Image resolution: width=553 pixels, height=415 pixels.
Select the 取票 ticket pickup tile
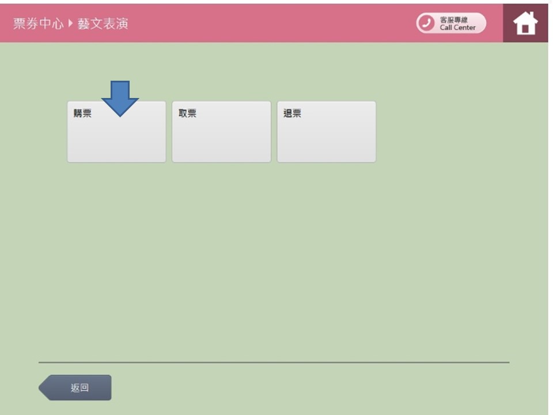221,132
